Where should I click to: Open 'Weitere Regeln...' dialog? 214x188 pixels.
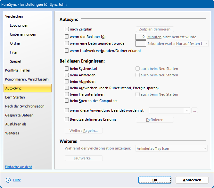point(84,131)
